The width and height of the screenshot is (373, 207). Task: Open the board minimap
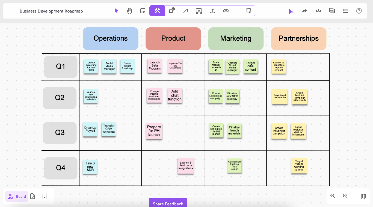363,196
